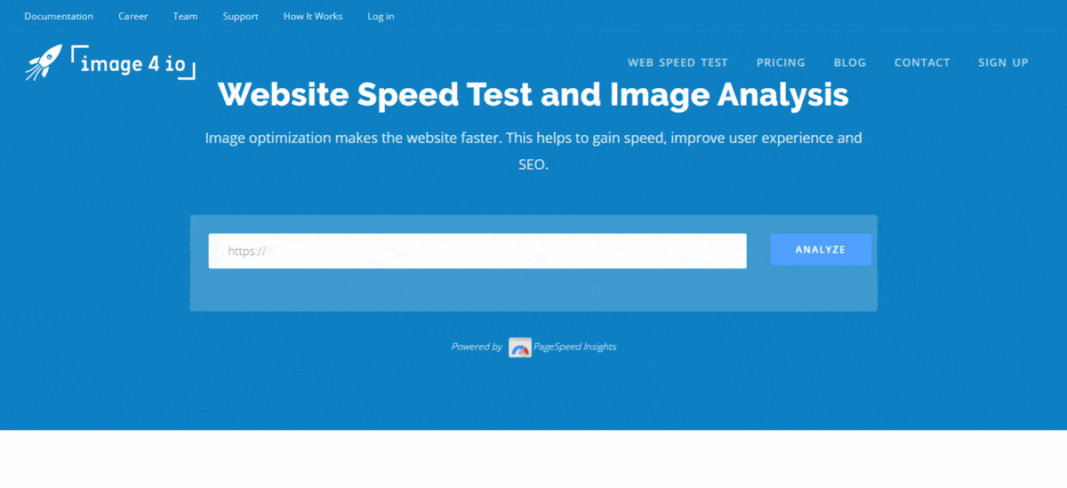Open the Contact menu item
The height and width of the screenshot is (488, 1067).
click(x=922, y=63)
